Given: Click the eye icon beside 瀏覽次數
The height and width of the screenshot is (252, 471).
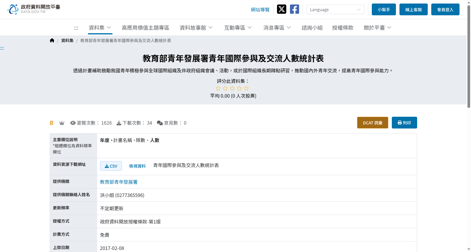Looking at the screenshot, I should (73, 123).
